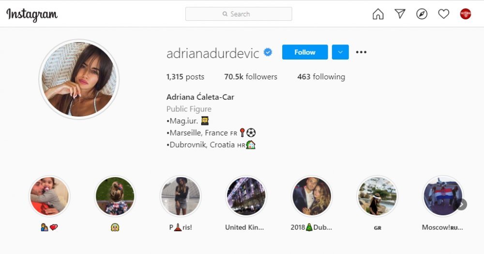Viewport: 484px width, 254px height.
Task: Open the Moscow story highlight
Action: click(x=443, y=196)
